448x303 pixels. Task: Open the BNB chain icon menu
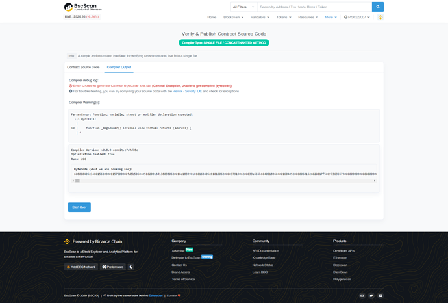(x=380, y=17)
